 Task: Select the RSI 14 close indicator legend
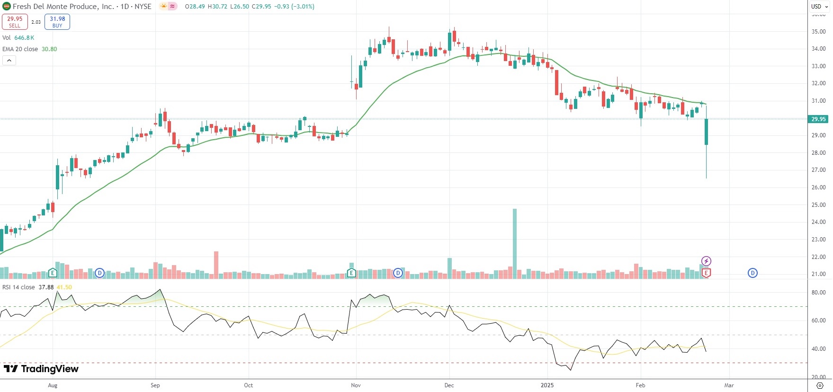[18, 287]
